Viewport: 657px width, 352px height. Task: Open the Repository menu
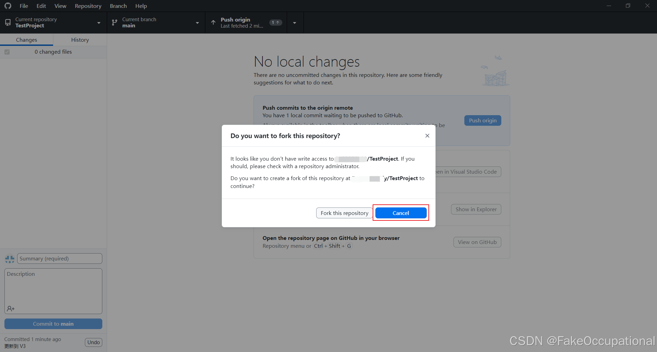click(x=88, y=6)
